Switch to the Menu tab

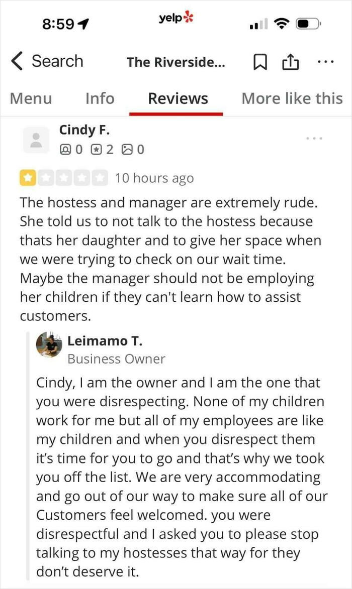(31, 98)
